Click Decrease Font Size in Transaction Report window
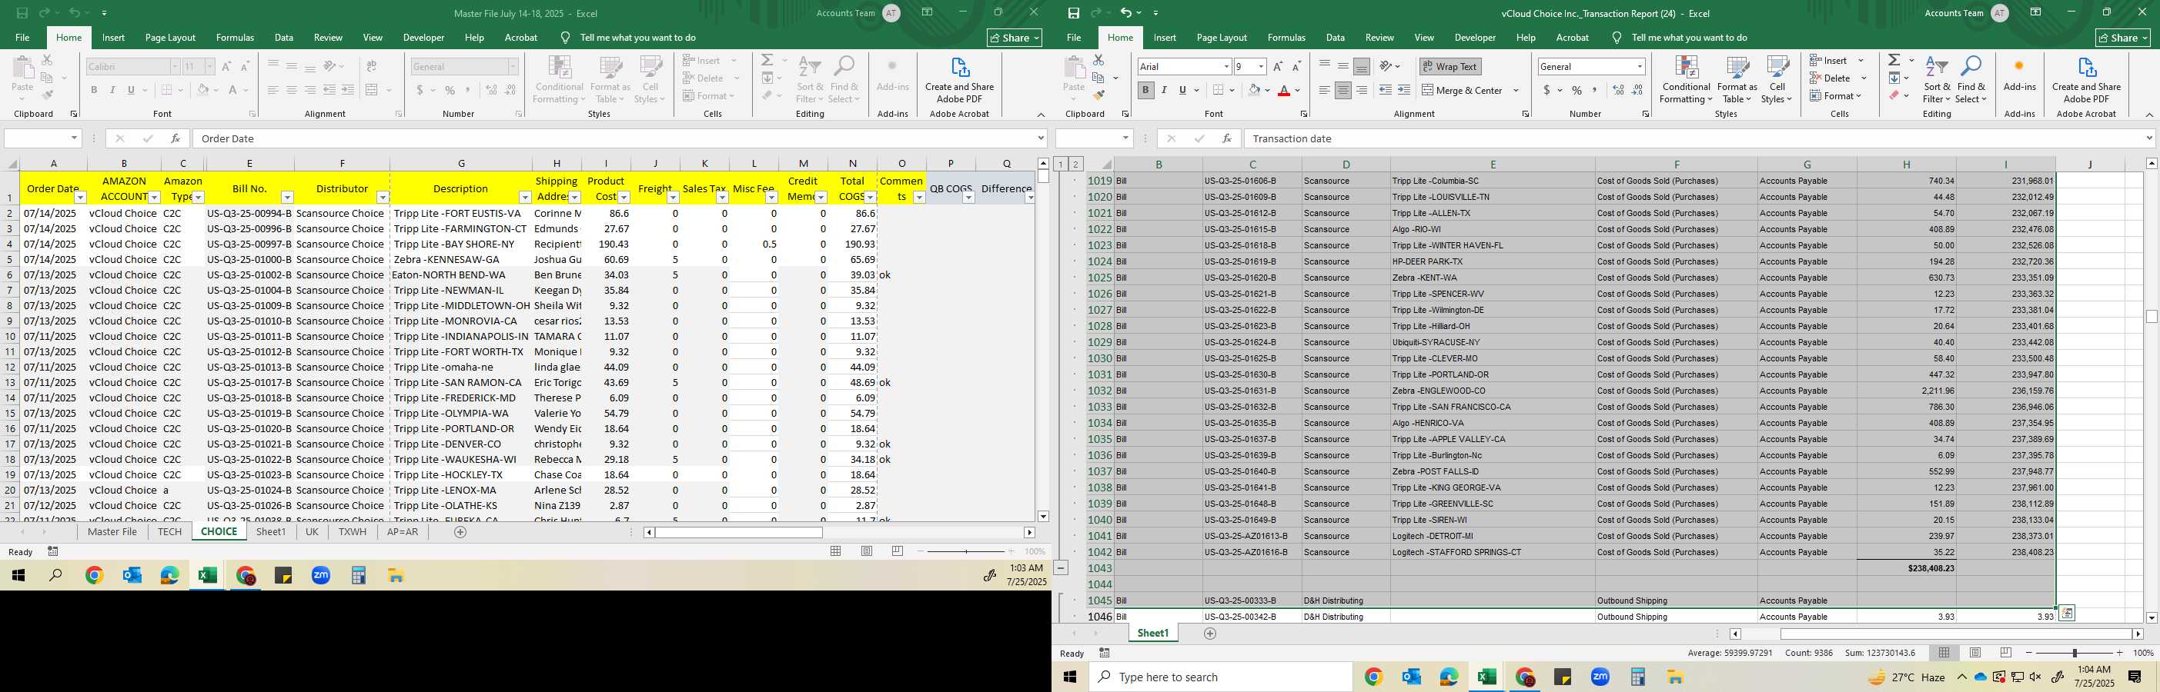This screenshot has height=692, width=2160. click(1296, 66)
